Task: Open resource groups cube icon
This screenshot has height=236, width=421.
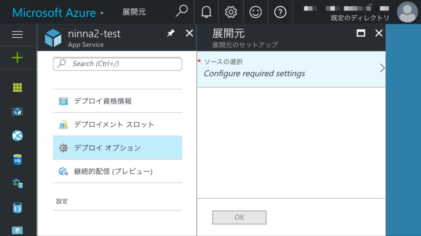Action: pos(17,112)
